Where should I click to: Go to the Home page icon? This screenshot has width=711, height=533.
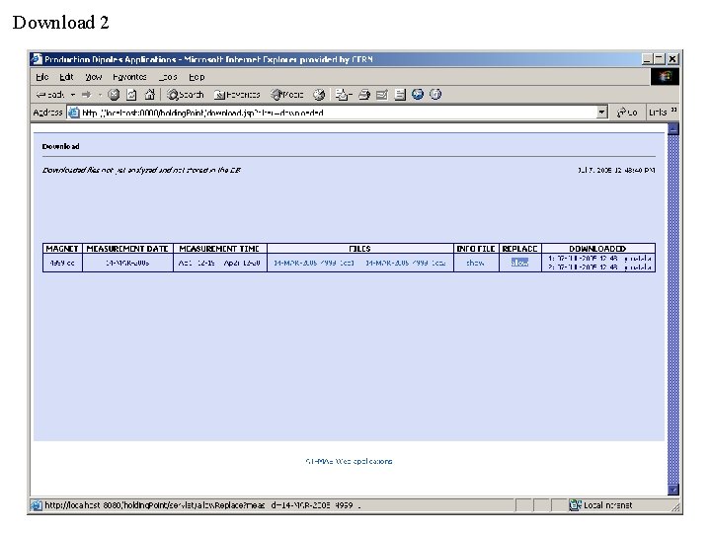pyautogui.click(x=149, y=95)
